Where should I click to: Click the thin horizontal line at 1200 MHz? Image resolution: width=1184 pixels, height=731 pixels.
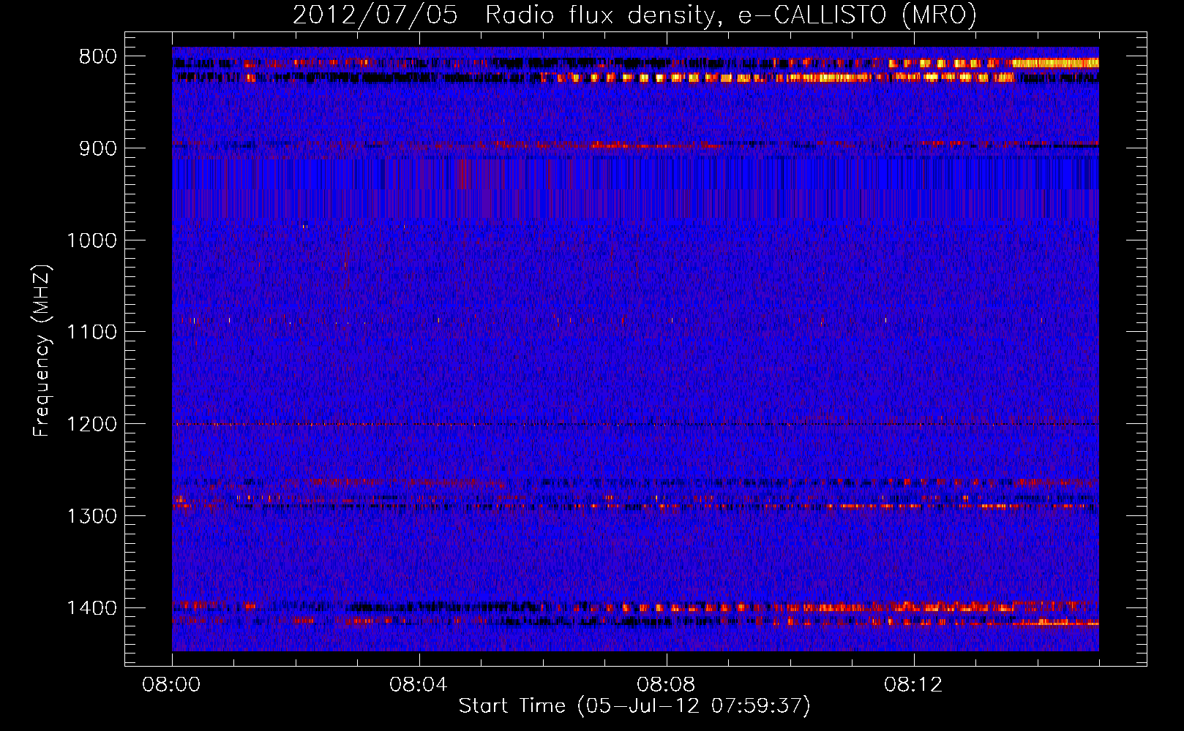tap(635, 424)
